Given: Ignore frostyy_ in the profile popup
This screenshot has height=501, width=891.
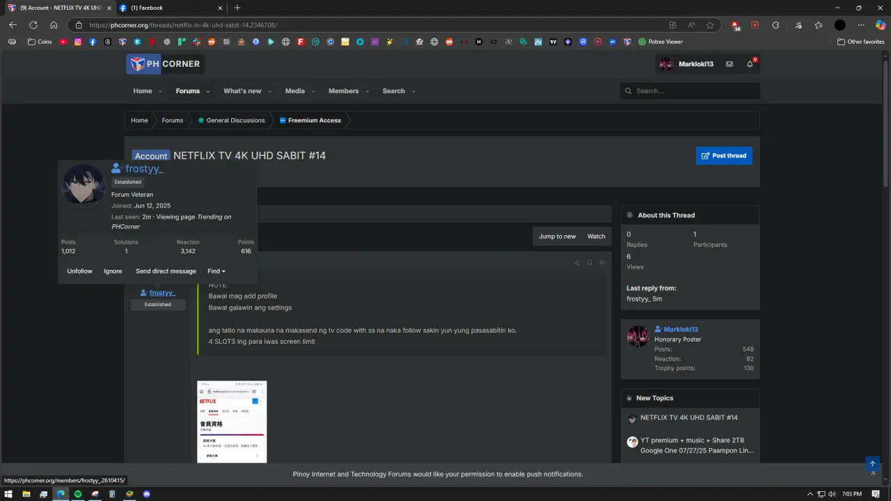Looking at the screenshot, I should pyautogui.click(x=113, y=271).
